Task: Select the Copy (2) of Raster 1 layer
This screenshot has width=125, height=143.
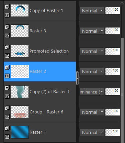Action: click(x=40, y=92)
